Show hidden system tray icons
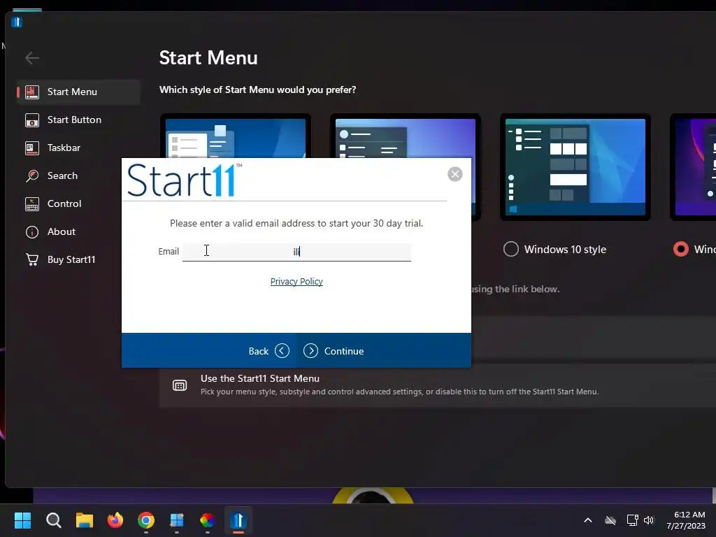The image size is (716, 537). pyautogui.click(x=588, y=520)
